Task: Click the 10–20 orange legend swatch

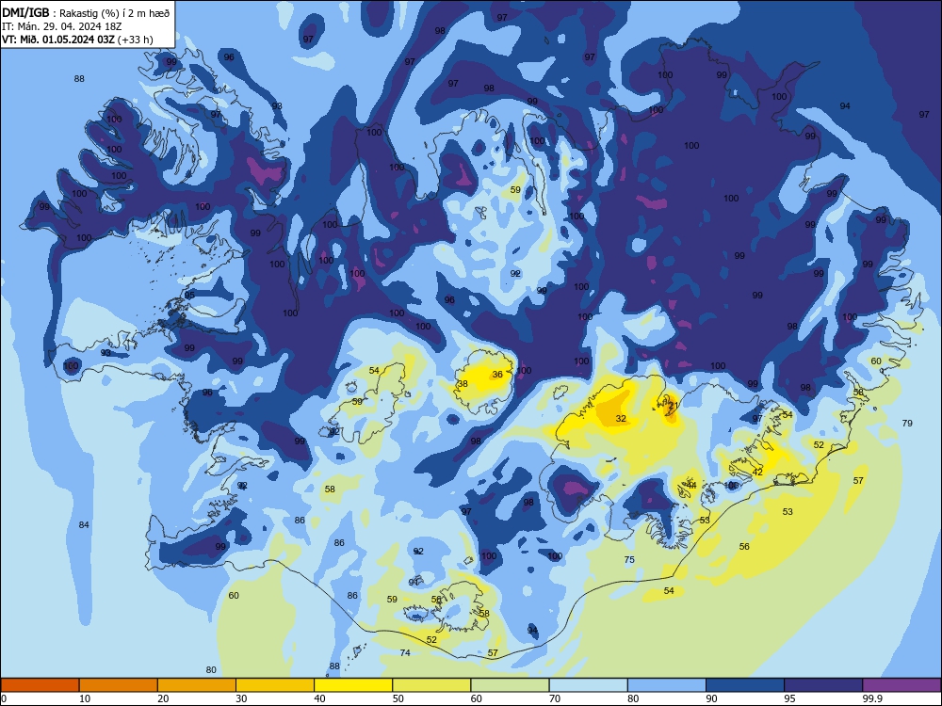Action: click(119, 685)
